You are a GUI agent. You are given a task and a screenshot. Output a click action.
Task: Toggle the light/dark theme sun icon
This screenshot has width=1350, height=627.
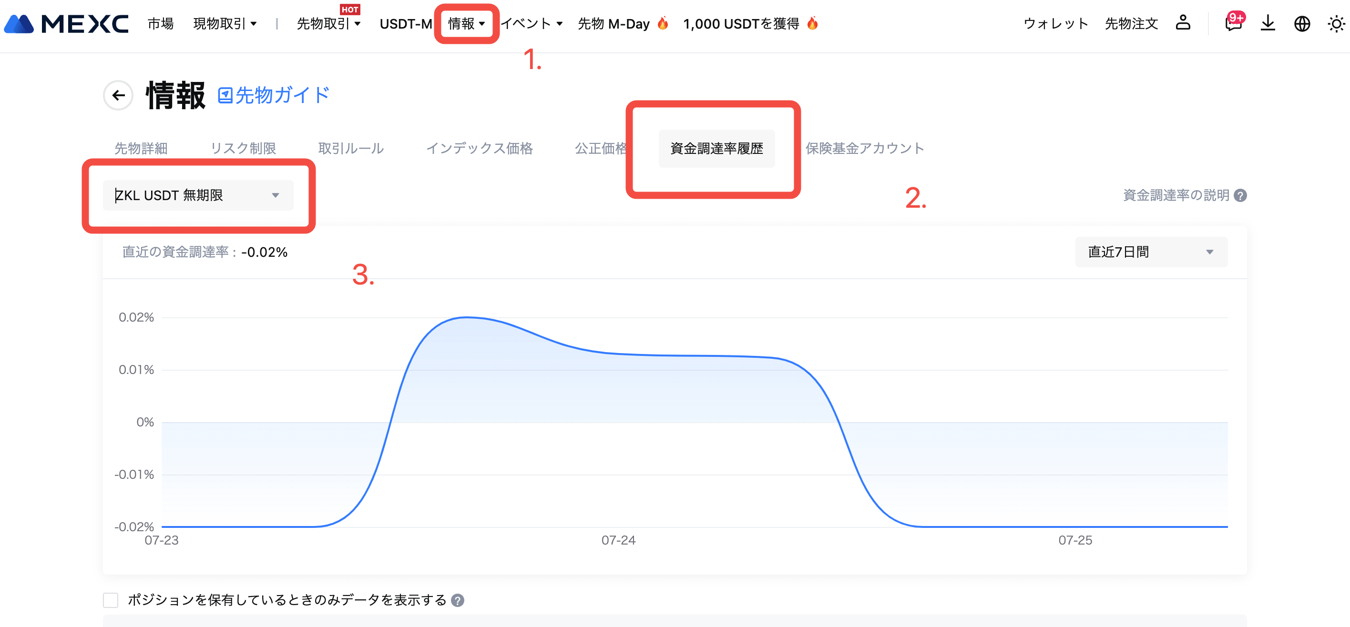click(x=1336, y=23)
